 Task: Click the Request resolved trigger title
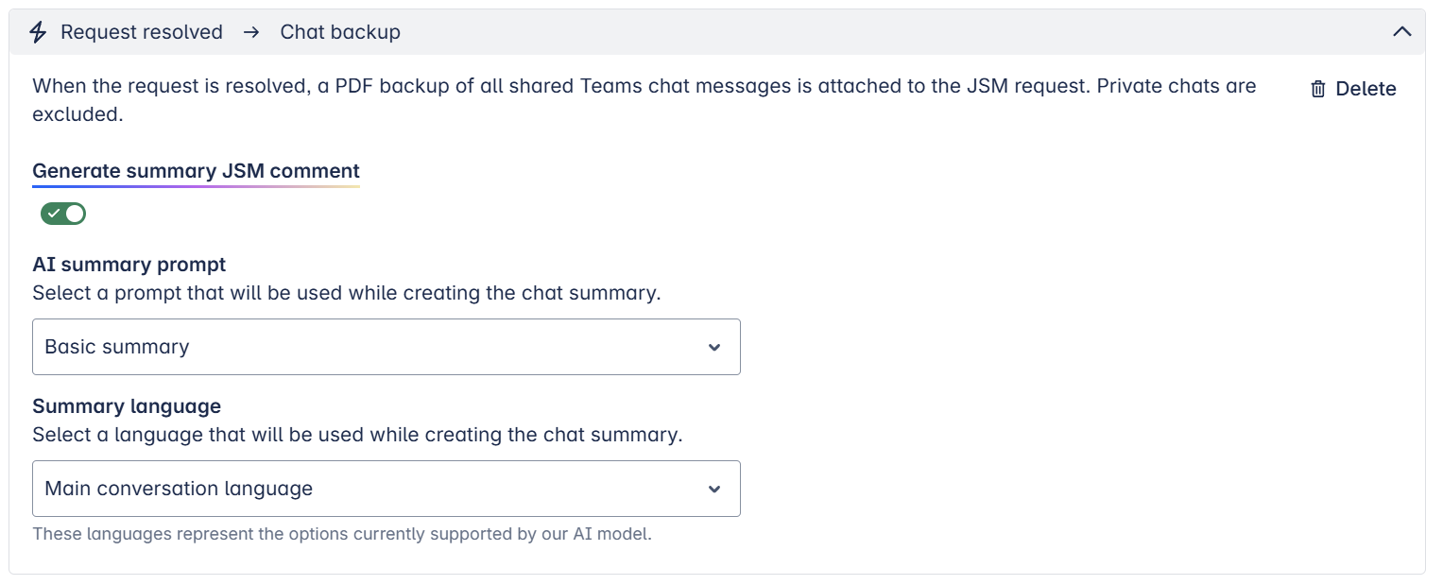pyautogui.click(x=142, y=32)
